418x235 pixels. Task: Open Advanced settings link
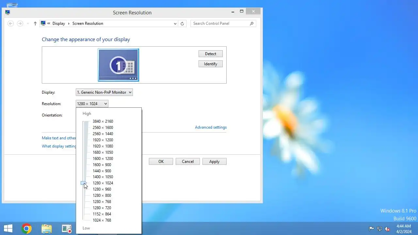[211, 127]
